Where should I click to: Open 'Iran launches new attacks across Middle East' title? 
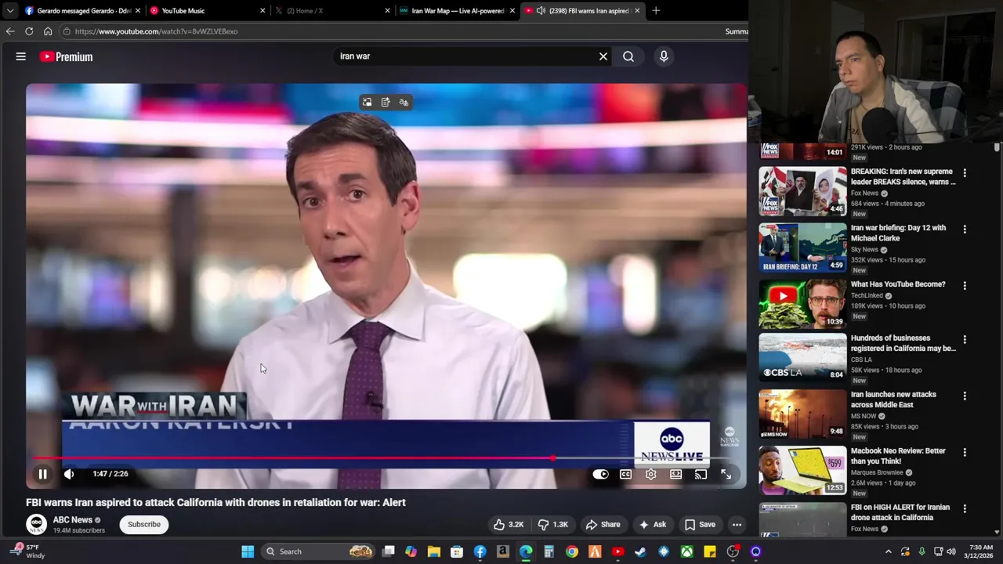pos(893,399)
